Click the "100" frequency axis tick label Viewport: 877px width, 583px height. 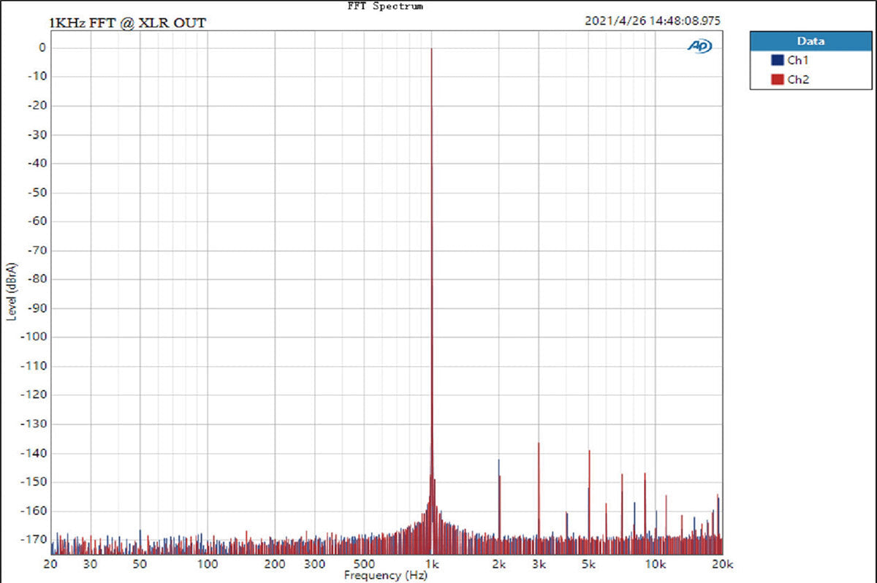(x=208, y=564)
